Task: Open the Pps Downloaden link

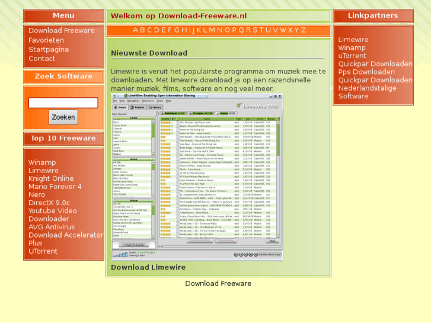Action: [x=366, y=72]
